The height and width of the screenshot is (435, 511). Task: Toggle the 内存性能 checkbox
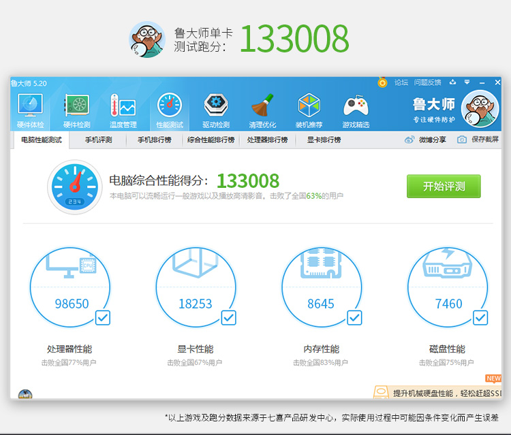point(354,318)
